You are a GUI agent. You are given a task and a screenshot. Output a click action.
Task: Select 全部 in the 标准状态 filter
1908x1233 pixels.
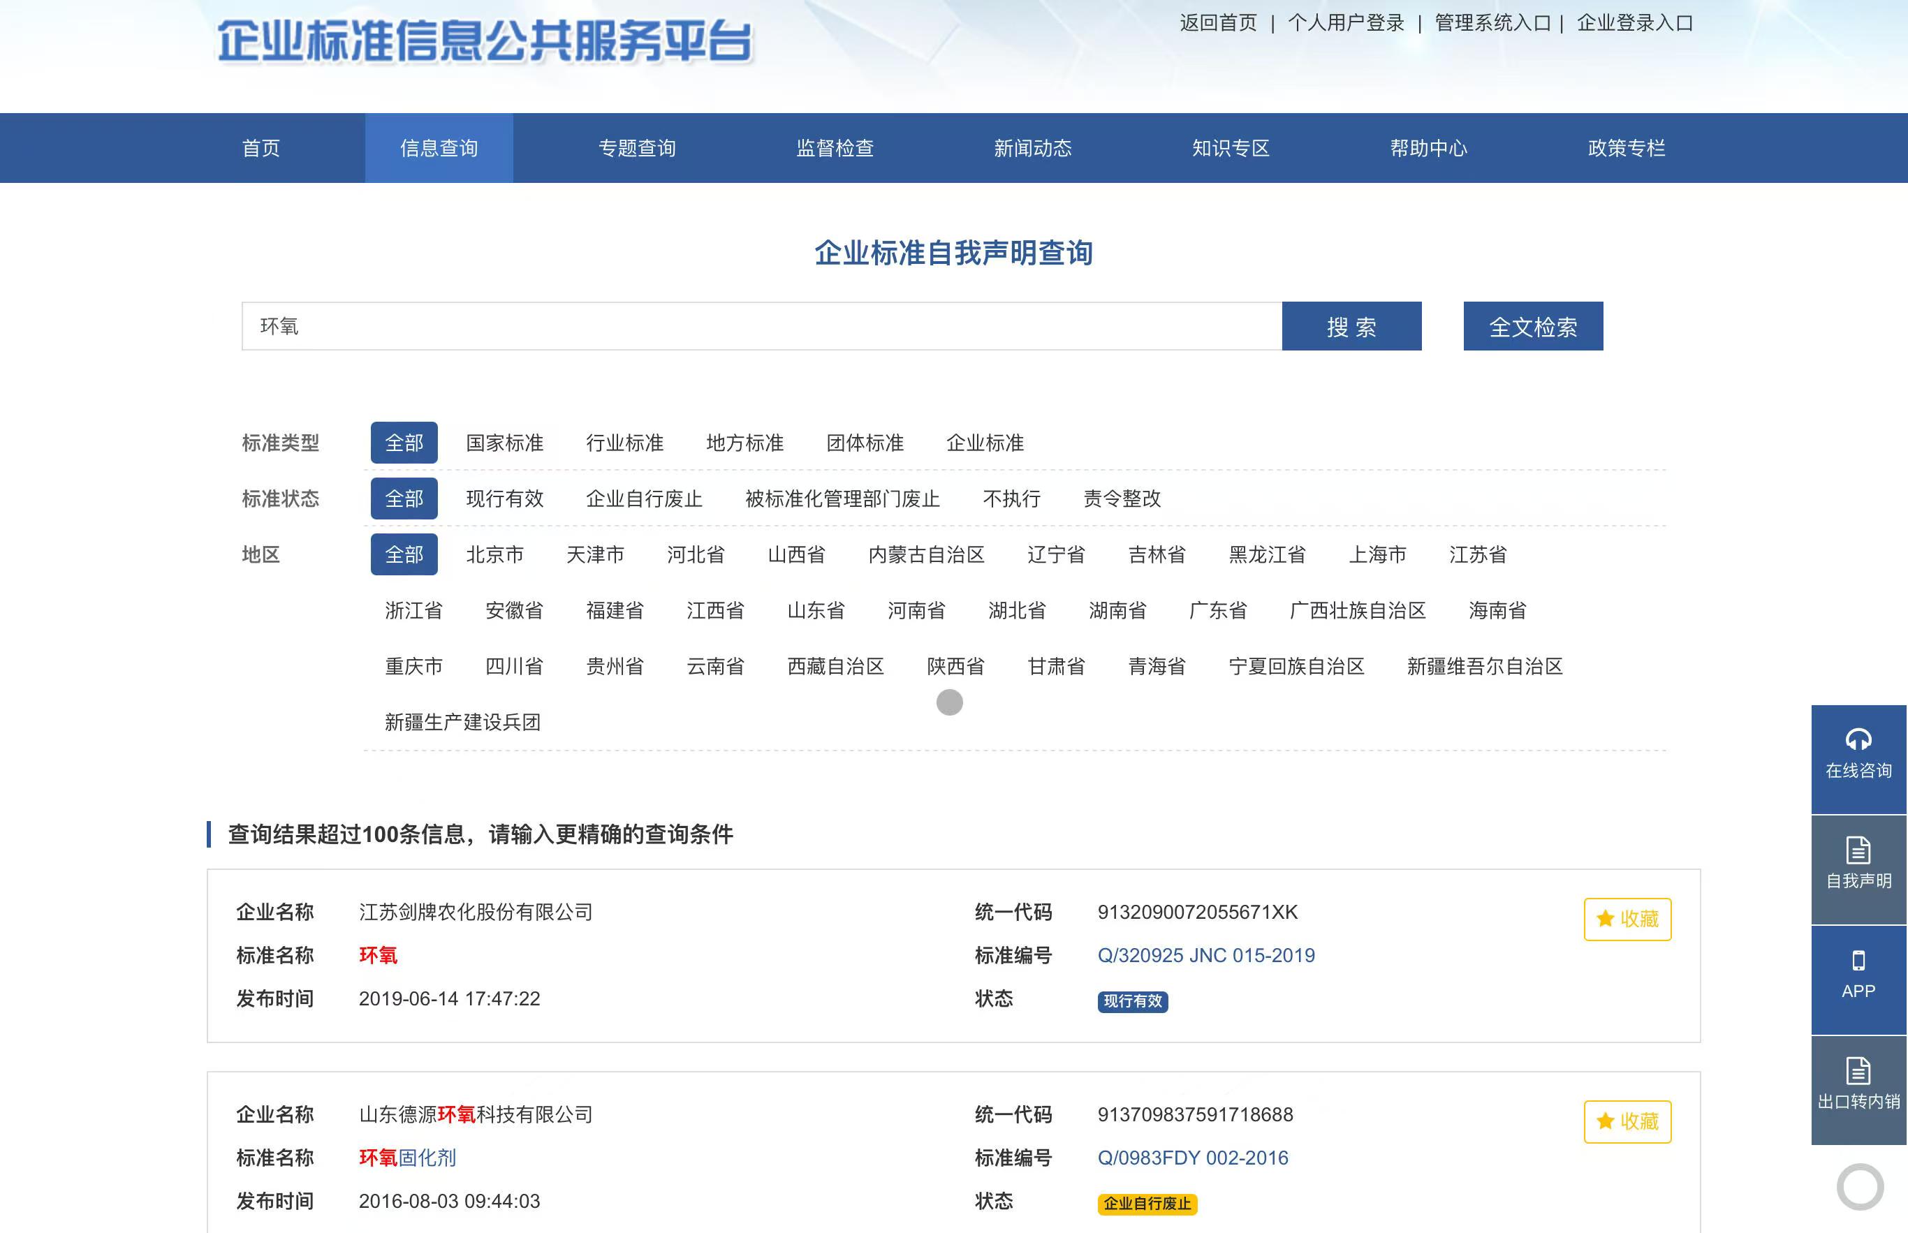[x=404, y=499]
